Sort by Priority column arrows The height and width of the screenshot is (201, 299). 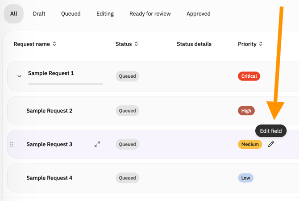click(x=261, y=44)
